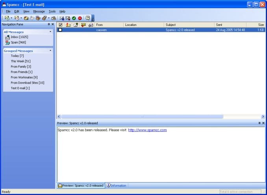Sort by the Subject column header
The image size is (267, 195).
[189, 25]
